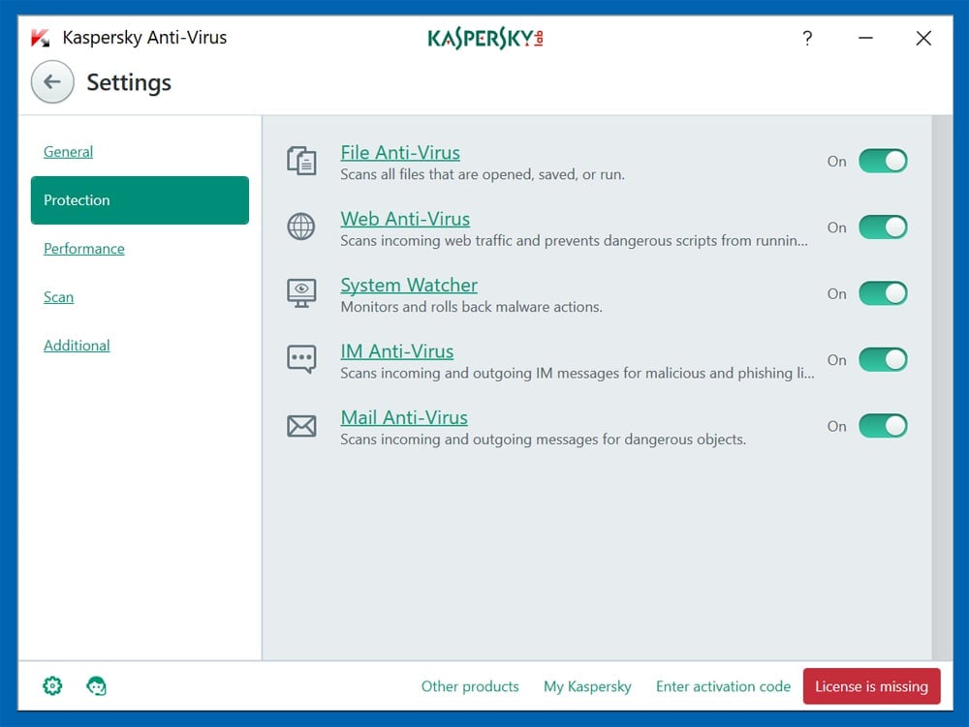Open the Scan settings section

[59, 297]
